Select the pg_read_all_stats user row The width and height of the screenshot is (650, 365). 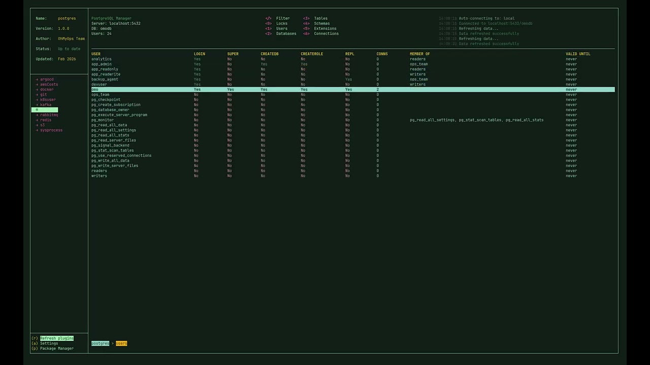point(353,135)
